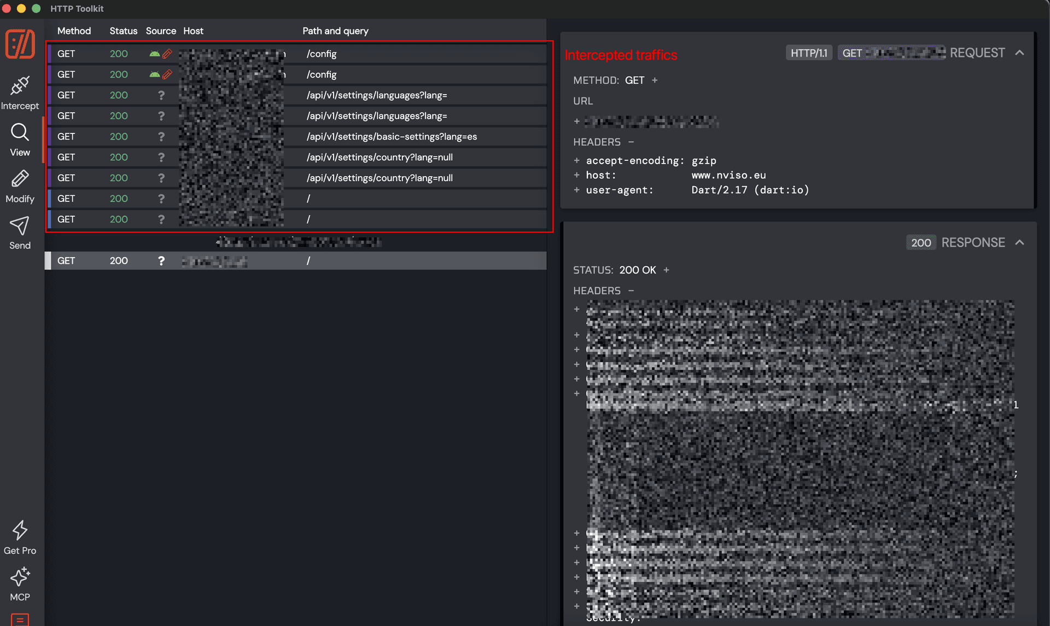Viewport: 1050px width, 626px height.
Task: Collapse the response HEADERS section
Action: tap(631, 291)
